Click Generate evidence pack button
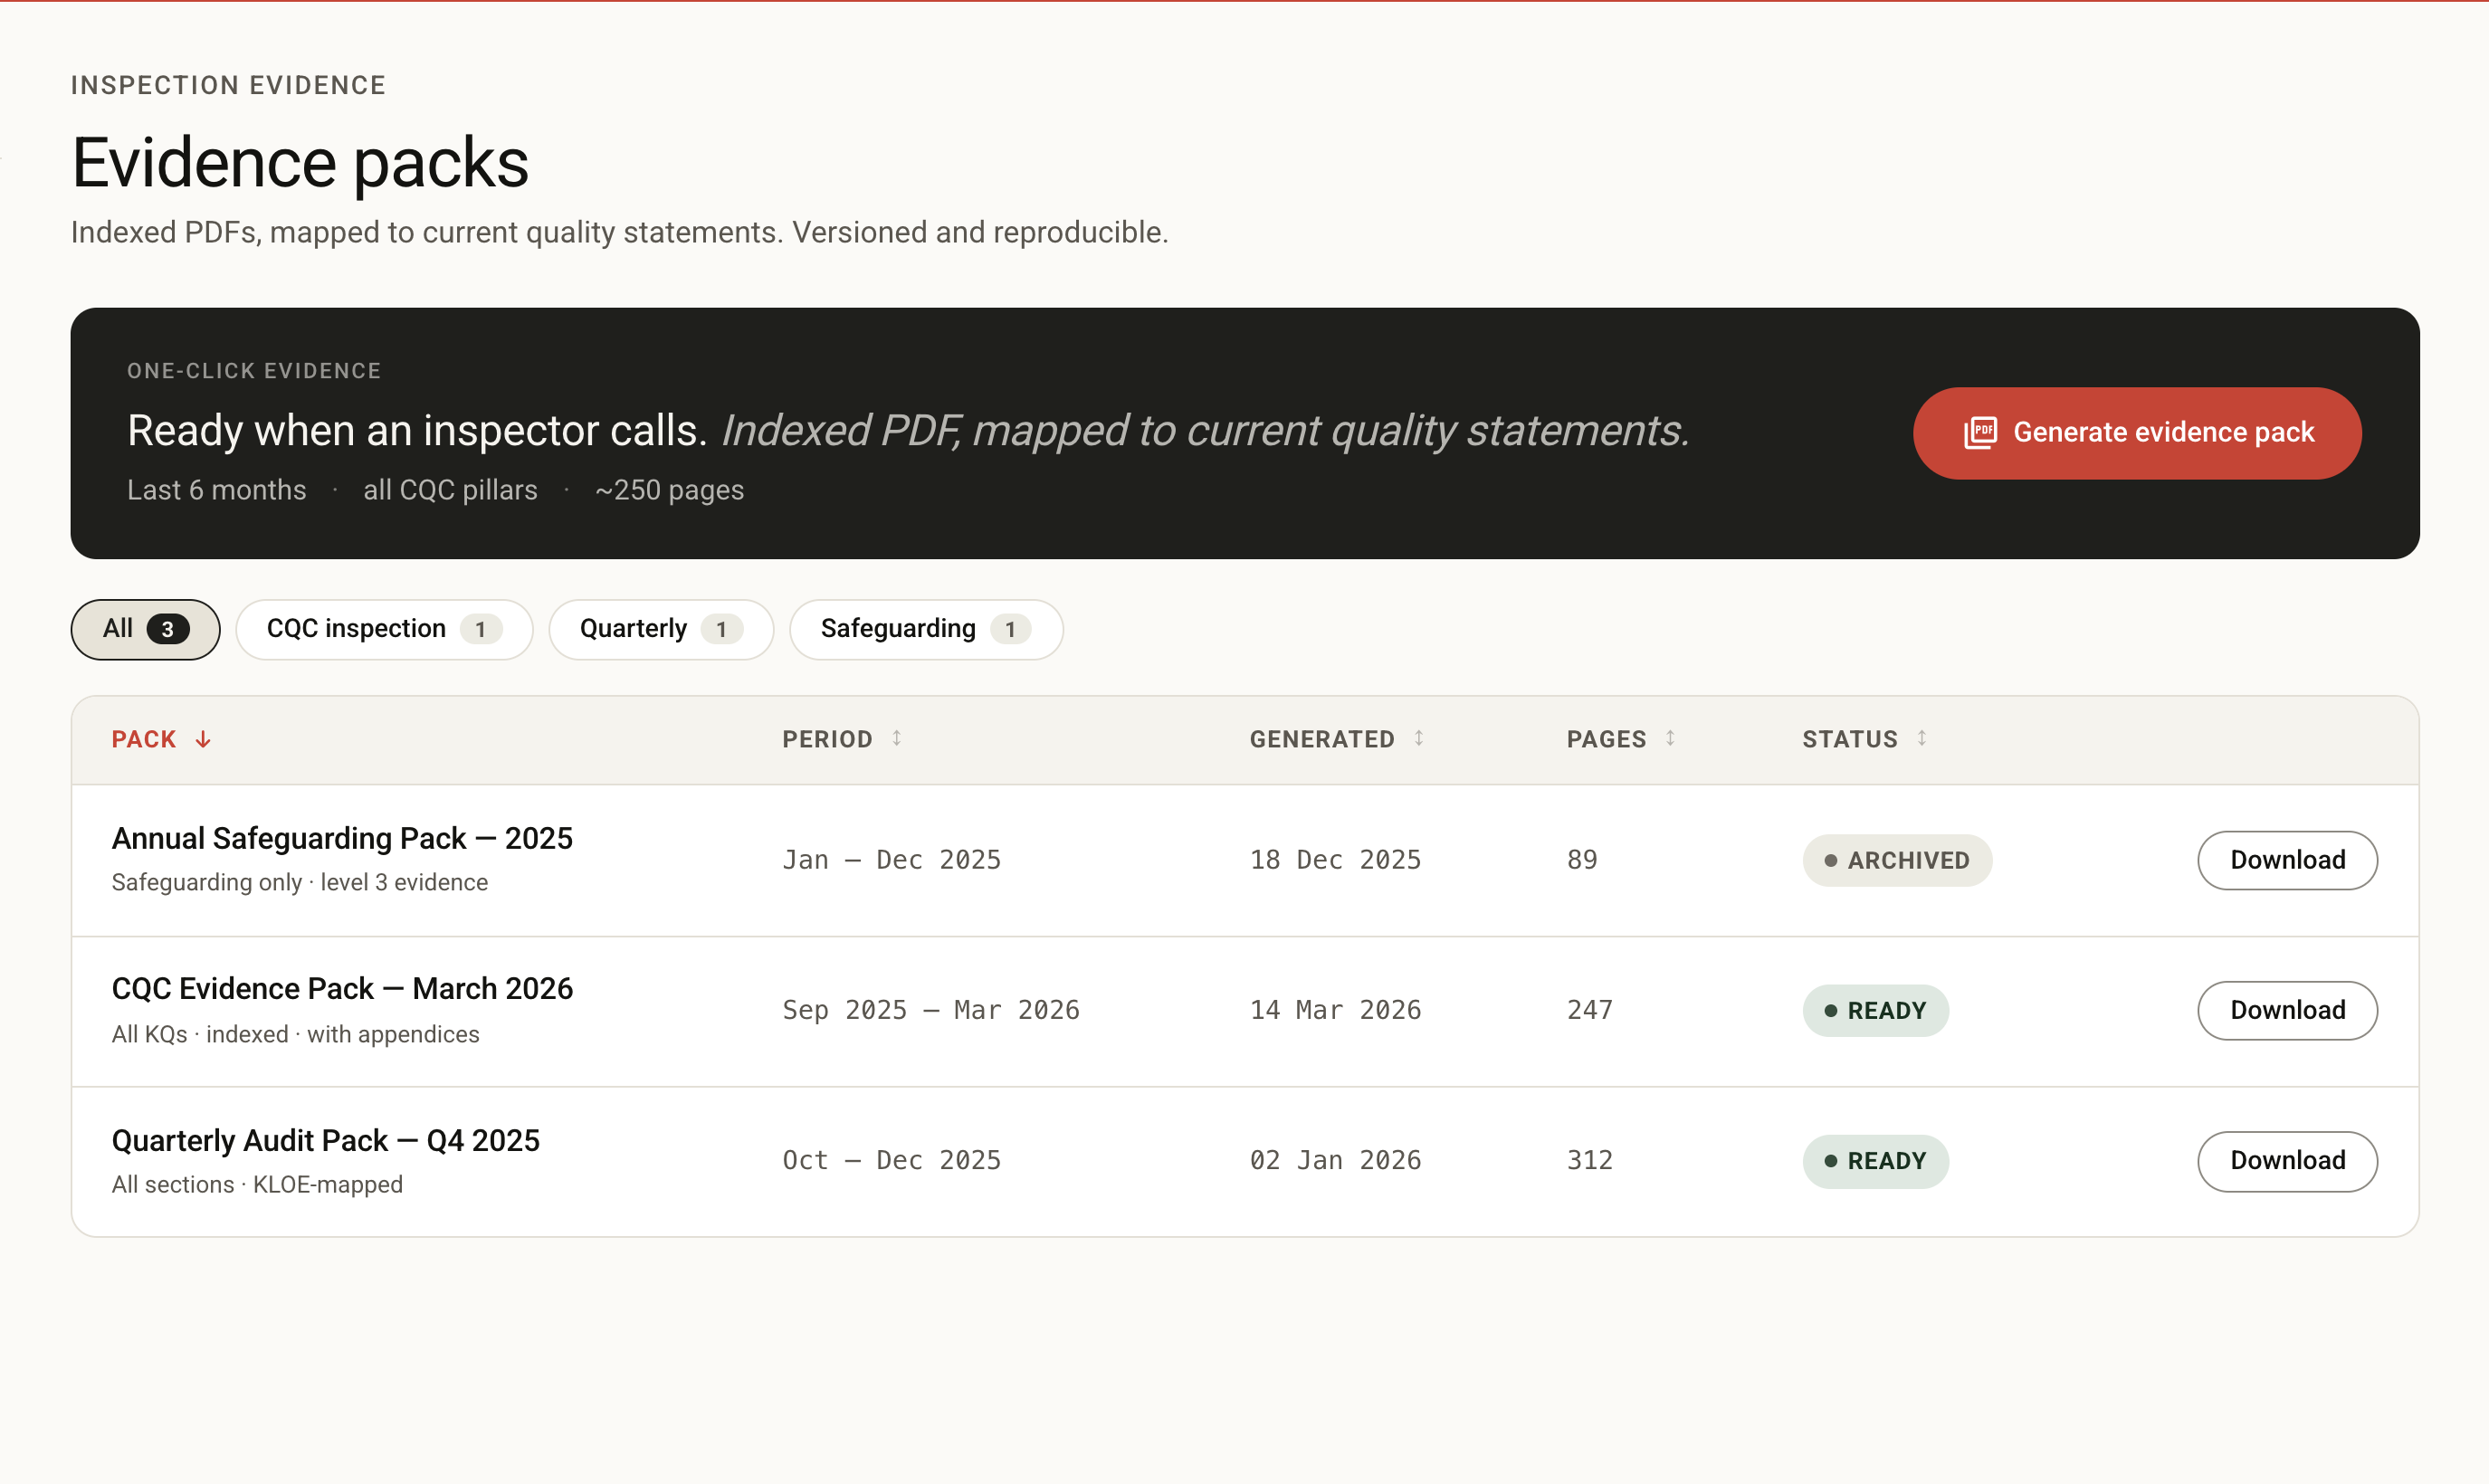 (2137, 433)
